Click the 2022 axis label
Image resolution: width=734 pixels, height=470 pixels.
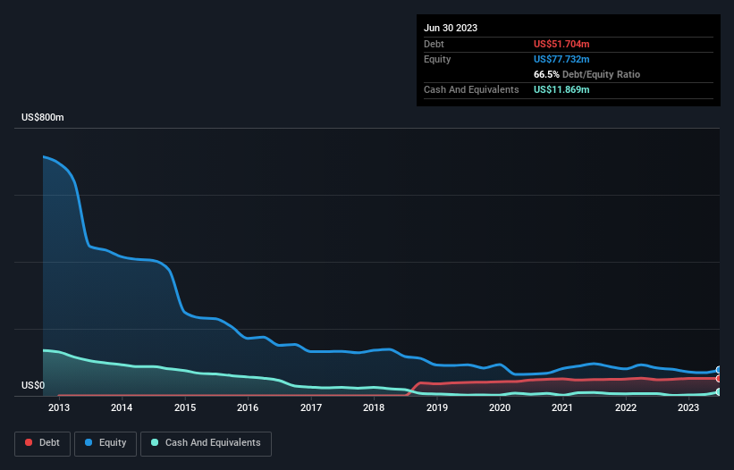pyautogui.click(x=626, y=407)
